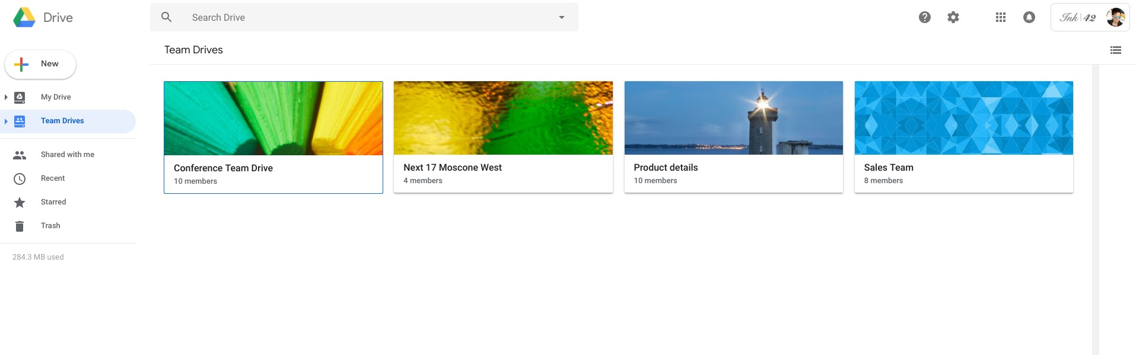The width and height of the screenshot is (1136, 355).
Task: Click the Starred star icon
Action: click(x=20, y=202)
